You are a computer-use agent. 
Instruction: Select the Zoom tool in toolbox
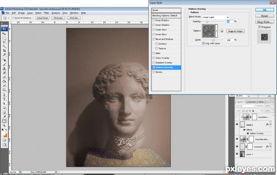4,125
